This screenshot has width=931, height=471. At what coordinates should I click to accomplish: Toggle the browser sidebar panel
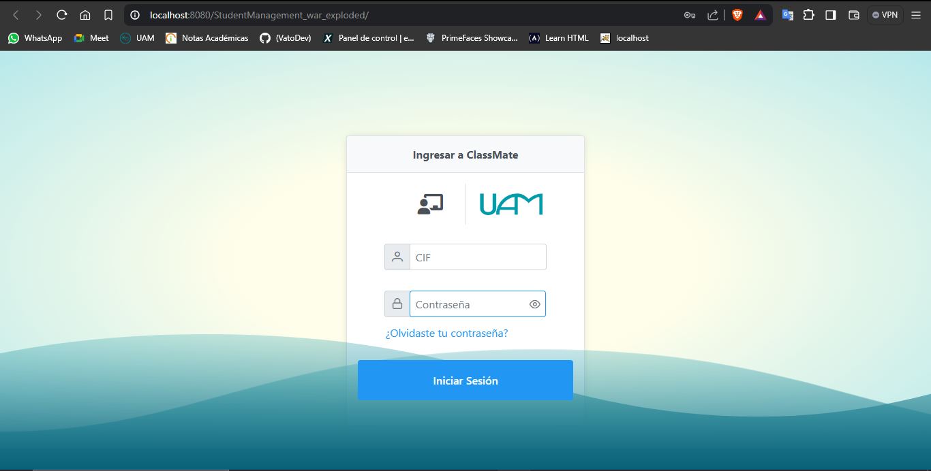(x=830, y=15)
